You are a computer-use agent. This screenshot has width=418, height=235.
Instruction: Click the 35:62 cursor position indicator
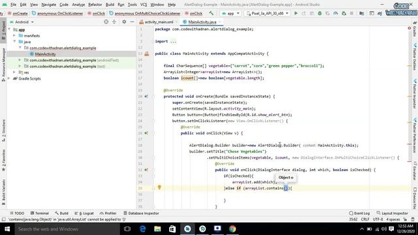pyautogui.click(x=353, y=219)
